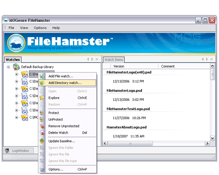Click the Options menu entry icon

tap(42, 169)
